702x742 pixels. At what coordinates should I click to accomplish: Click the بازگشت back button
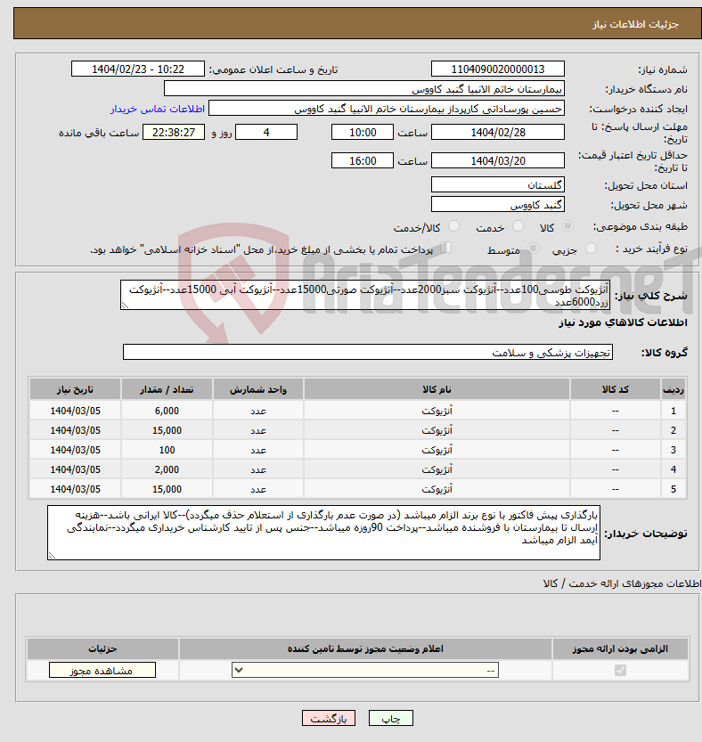click(x=329, y=718)
